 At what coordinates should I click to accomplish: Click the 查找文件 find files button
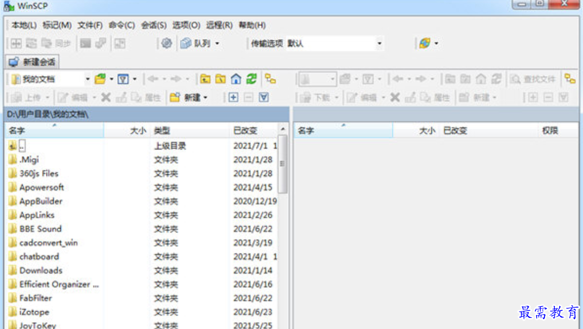tap(533, 79)
